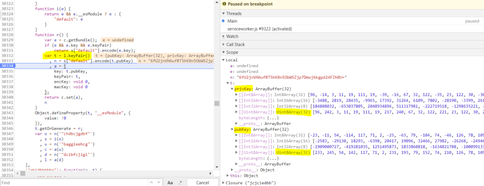Viewport: 484px width, 186px height.
Task: Expand pubKey's [[Int32Array]] entry
Action: tap(236, 147)
